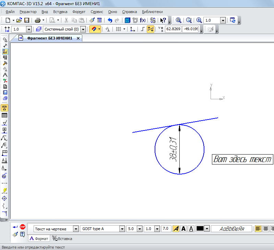Open the Сервис menu
Viewport: 274px width, 250px height.
[97, 12]
